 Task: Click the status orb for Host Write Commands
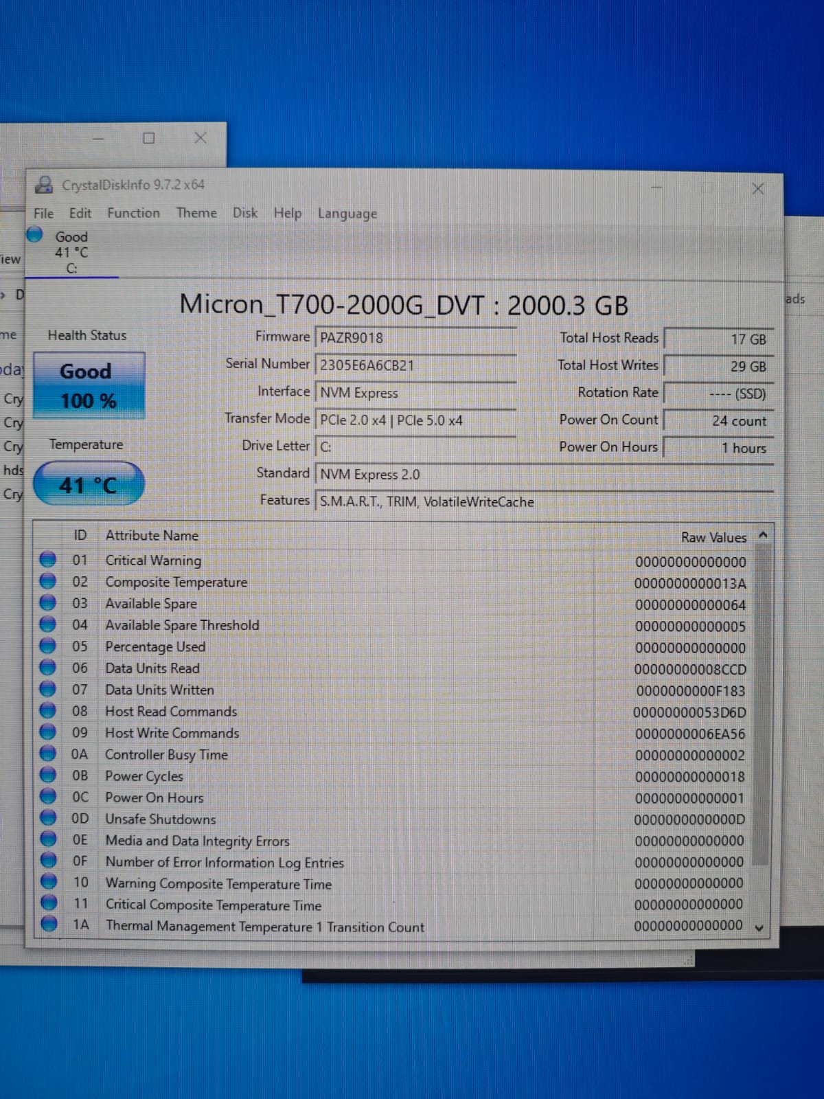point(47,732)
